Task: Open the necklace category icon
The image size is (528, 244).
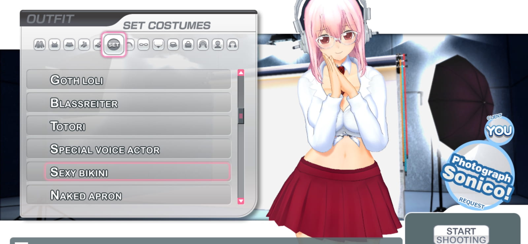Action: tap(158, 45)
